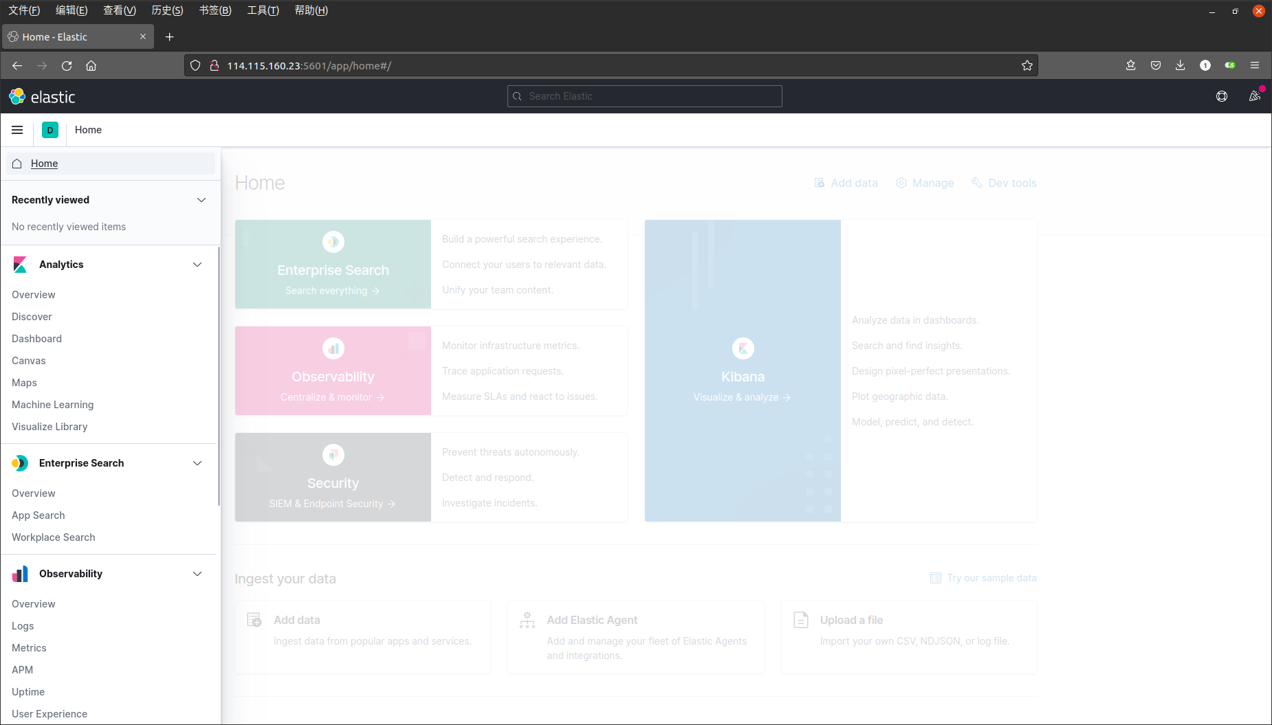Open the 帮助(H) menu
Viewport: 1272px width, 725px height.
pyautogui.click(x=311, y=10)
